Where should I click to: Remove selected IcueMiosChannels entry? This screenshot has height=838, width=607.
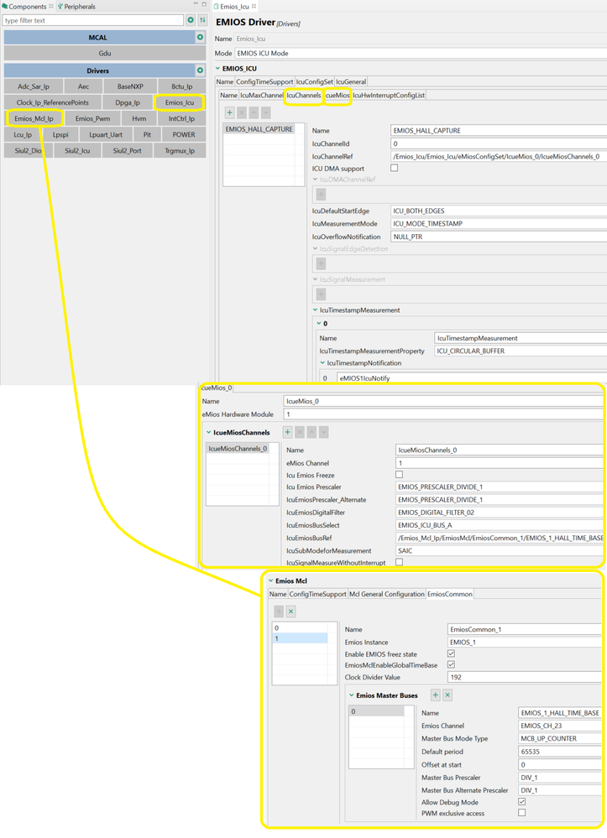coord(300,432)
